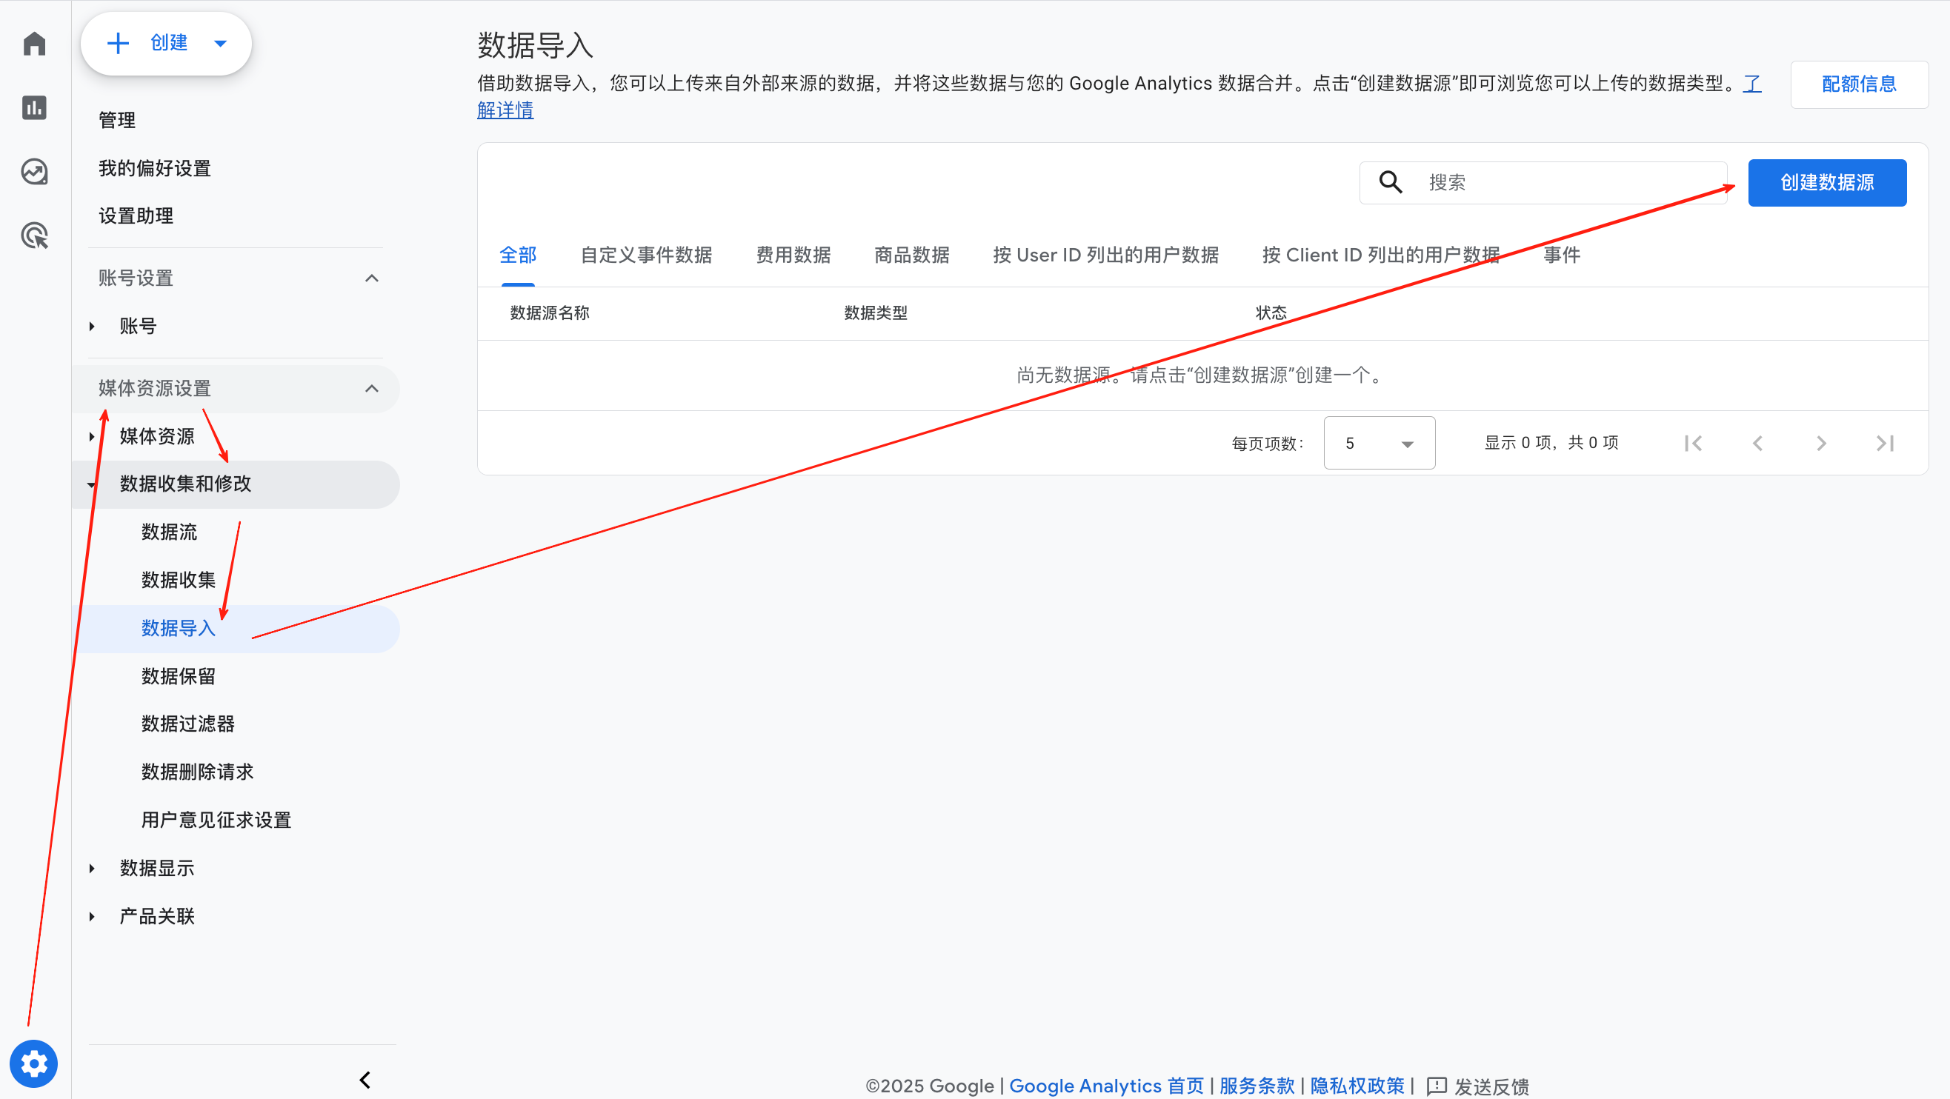
Task: Open the 创建 dropdown arrow
Action: coord(220,43)
